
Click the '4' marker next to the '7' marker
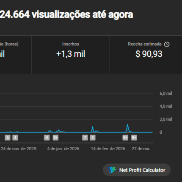[x=93, y=138]
